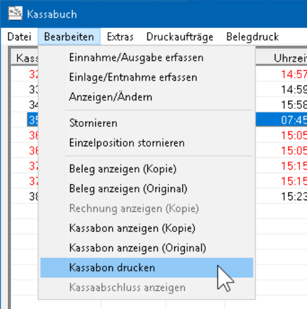Screen dimensions: 307x309
Task: Select Einnahme/Ausgabe erfassen
Action: click(x=147, y=58)
